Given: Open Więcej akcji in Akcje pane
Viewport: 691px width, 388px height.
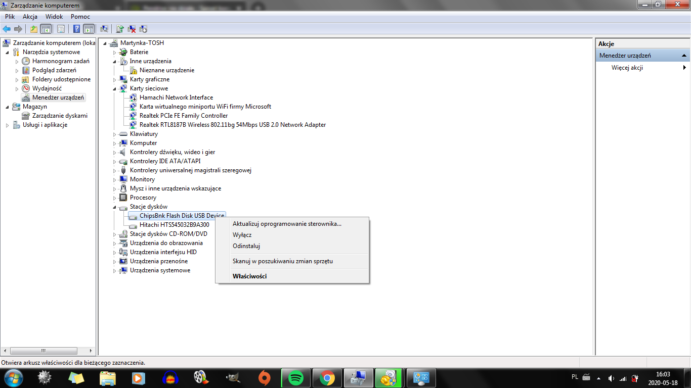Looking at the screenshot, I should click(x=627, y=68).
